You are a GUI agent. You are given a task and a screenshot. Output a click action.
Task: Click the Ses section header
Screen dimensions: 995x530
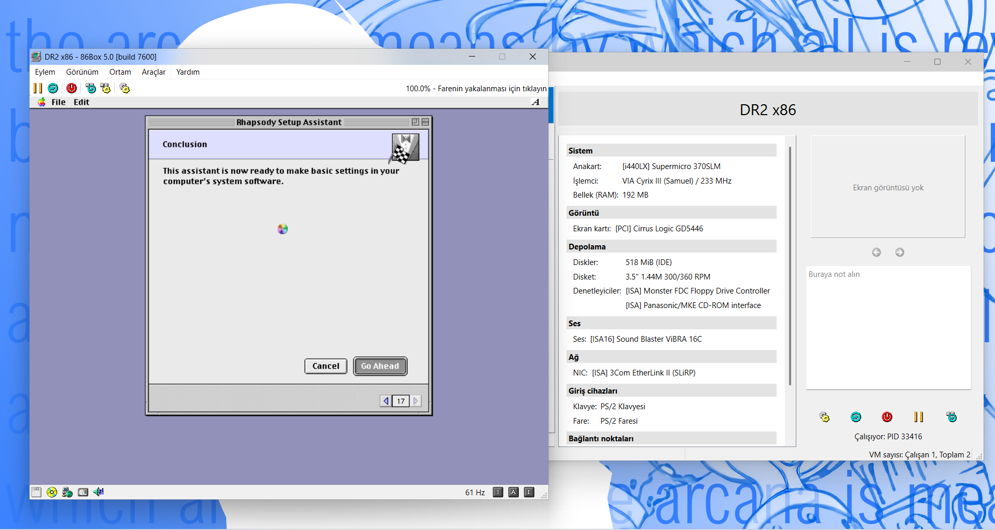click(x=672, y=323)
